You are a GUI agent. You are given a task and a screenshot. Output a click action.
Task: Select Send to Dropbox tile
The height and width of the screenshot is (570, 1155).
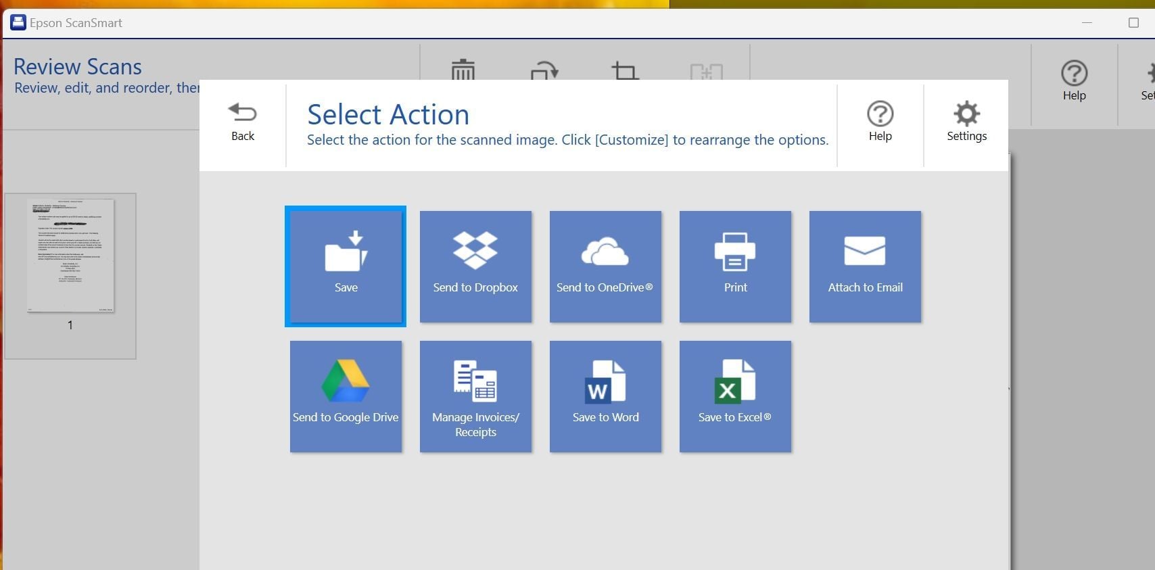[475, 266]
